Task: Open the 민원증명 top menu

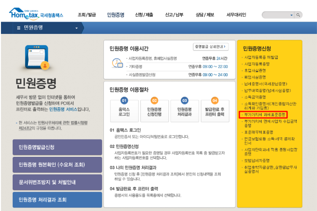Action: [x=116, y=15]
